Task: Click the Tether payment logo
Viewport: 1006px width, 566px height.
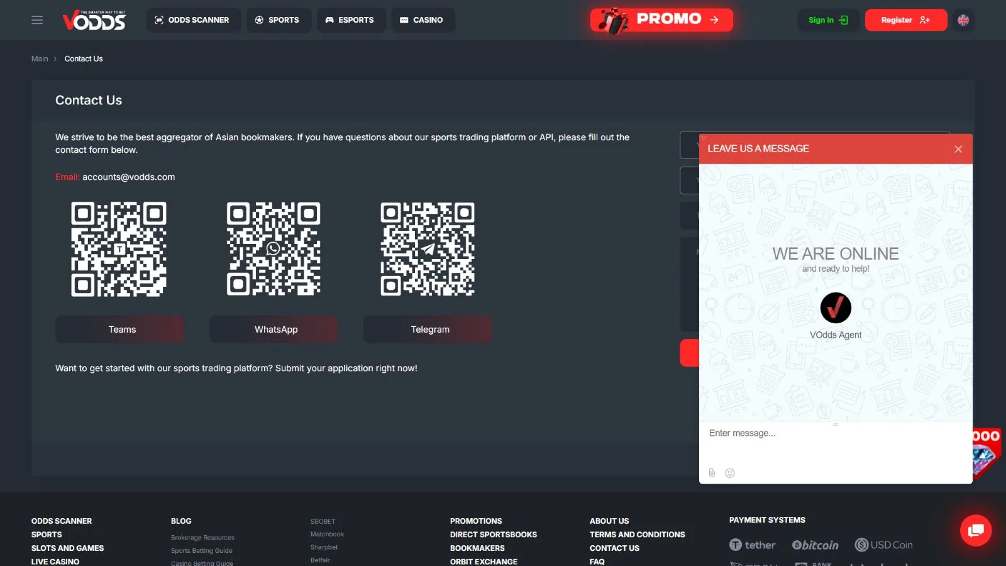Action: (753, 545)
